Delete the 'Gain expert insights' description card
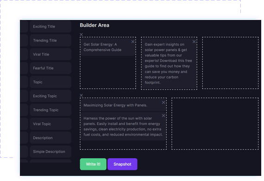The height and width of the screenshot is (181, 264). (194, 42)
